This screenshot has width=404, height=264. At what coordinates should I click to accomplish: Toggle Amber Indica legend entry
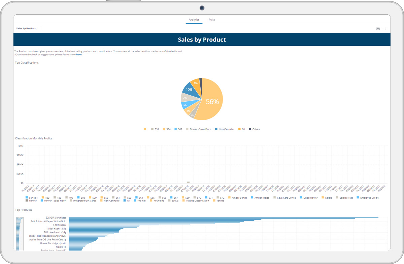click(260, 198)
